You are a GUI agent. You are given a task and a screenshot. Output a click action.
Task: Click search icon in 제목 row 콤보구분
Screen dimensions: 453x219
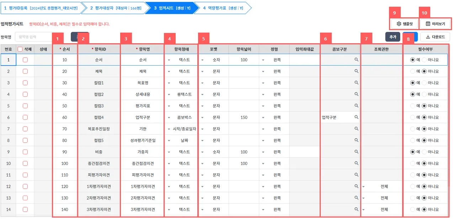[356, 71]
